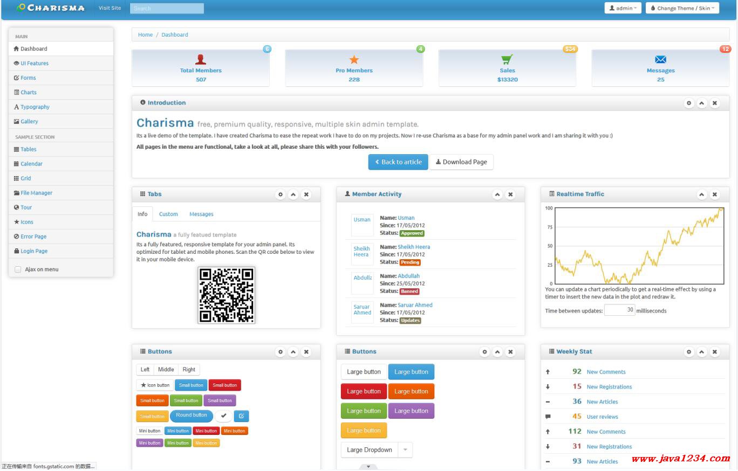Select the Middle toggle button
738x471 pixels.
(x=166, y=370)
